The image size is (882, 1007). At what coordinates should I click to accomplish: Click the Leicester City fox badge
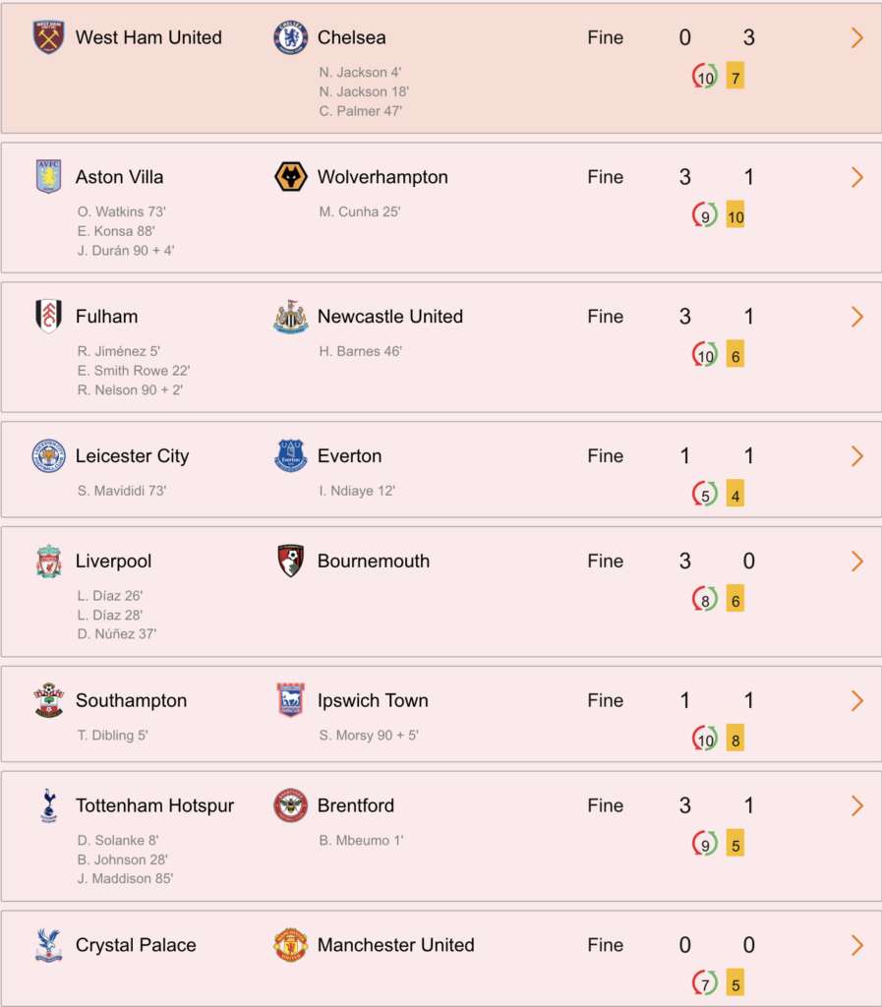[48, 456]
